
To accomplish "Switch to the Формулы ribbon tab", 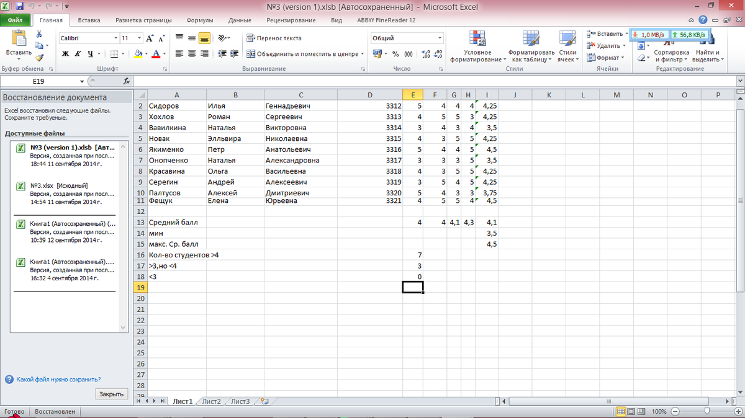I will point(199,20).
